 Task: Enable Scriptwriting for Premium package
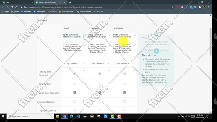point(124,83)
